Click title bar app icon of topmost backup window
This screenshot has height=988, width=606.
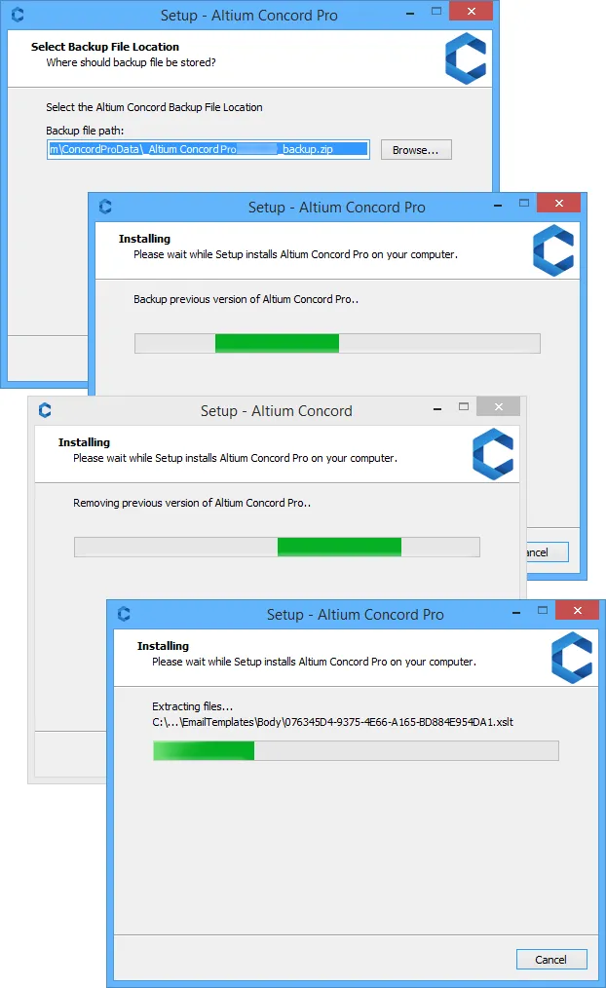tap(18, 15)
